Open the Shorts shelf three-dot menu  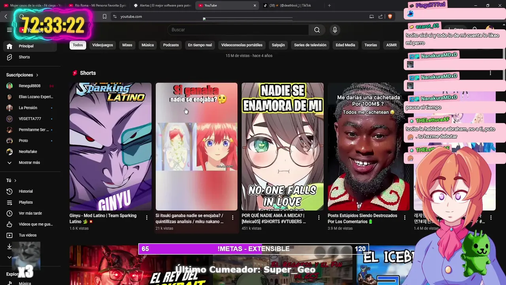(x=490, y=73)
